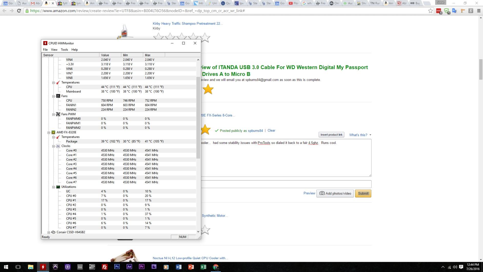The image size is (483, 272).
Task: Switch to the YouTube browser tab
Action: [x=293, y=3]
